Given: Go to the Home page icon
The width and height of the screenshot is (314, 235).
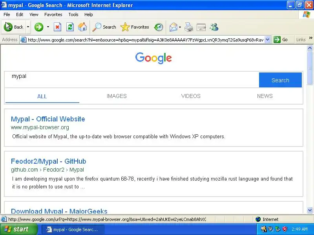Looking at the screenshot, I should point(82,27).
